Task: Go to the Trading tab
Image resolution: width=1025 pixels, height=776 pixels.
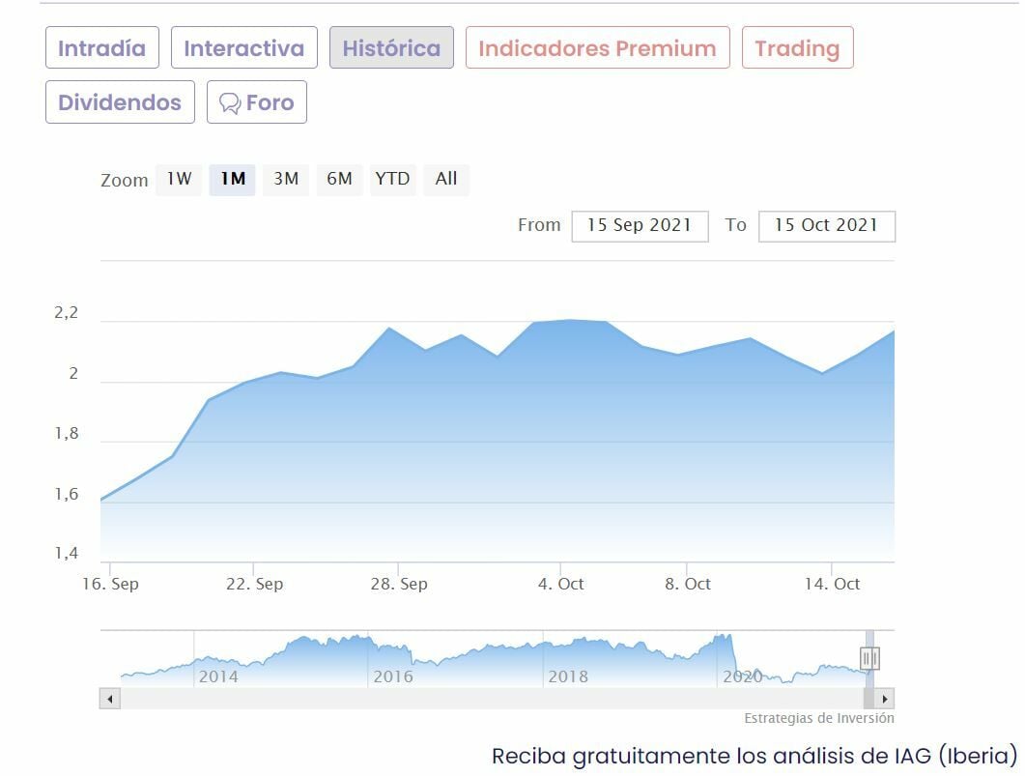Action: pos(797,48)
